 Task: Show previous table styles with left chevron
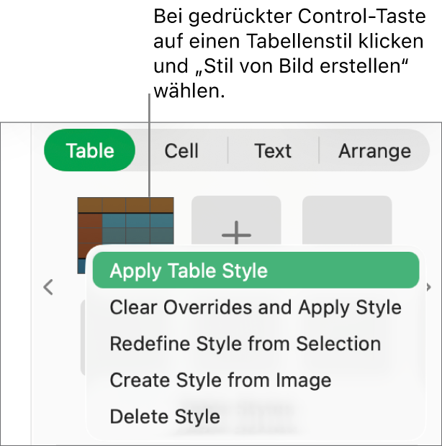(48, 287)
